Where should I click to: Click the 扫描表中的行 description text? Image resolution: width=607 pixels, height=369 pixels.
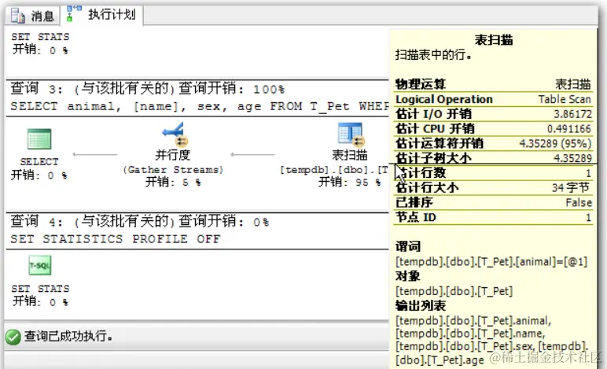point(433,55)
